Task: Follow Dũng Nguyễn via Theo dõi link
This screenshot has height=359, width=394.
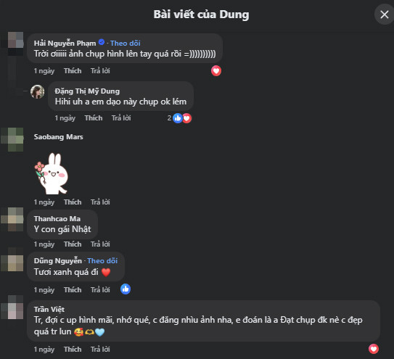Action: pos(102,261)
